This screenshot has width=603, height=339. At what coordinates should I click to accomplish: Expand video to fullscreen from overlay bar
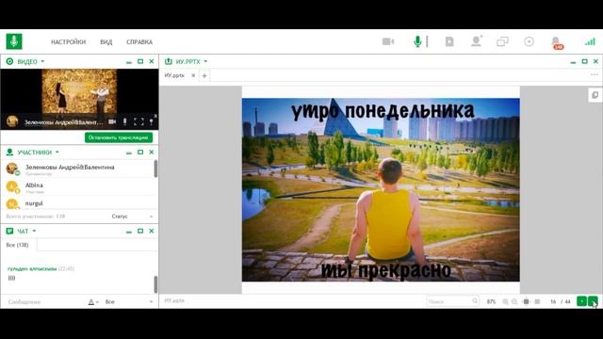point(139,121)
